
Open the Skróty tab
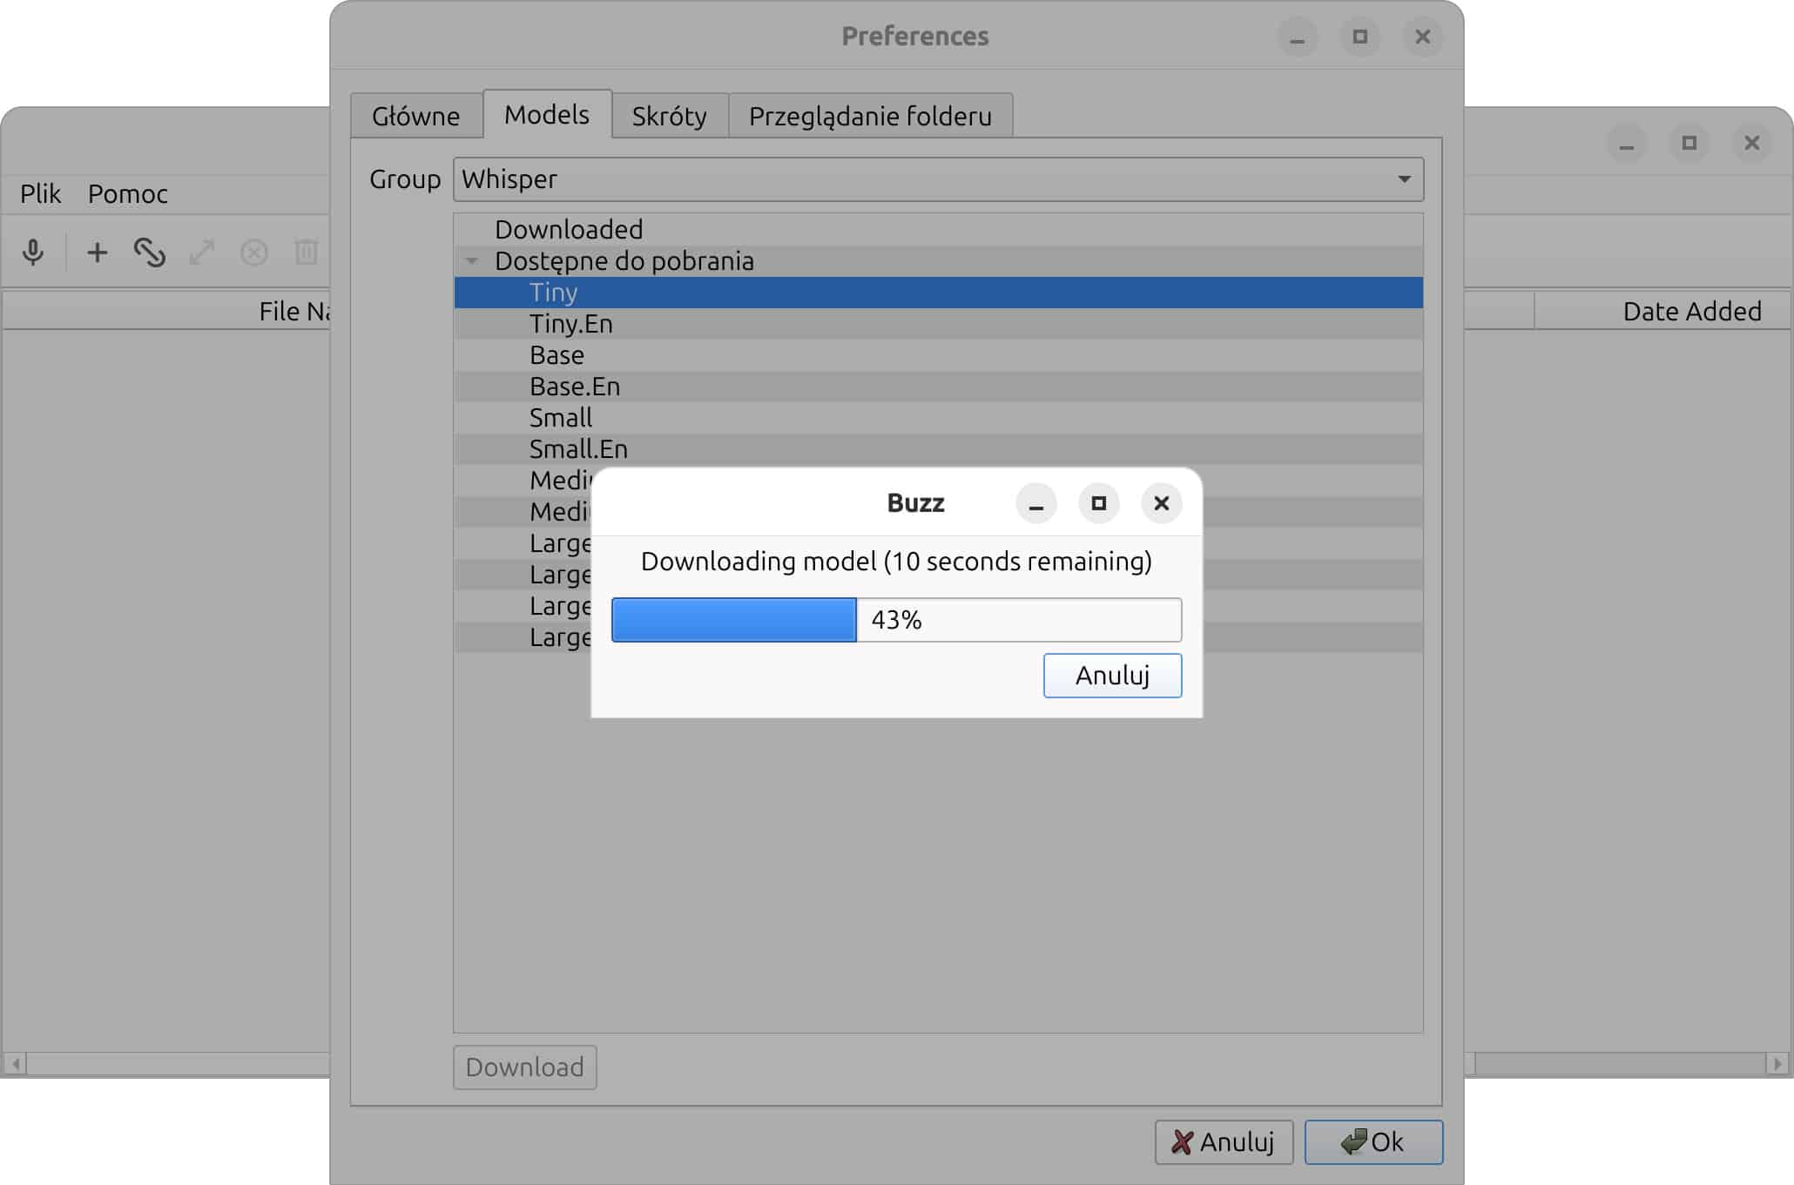[669, 116]
